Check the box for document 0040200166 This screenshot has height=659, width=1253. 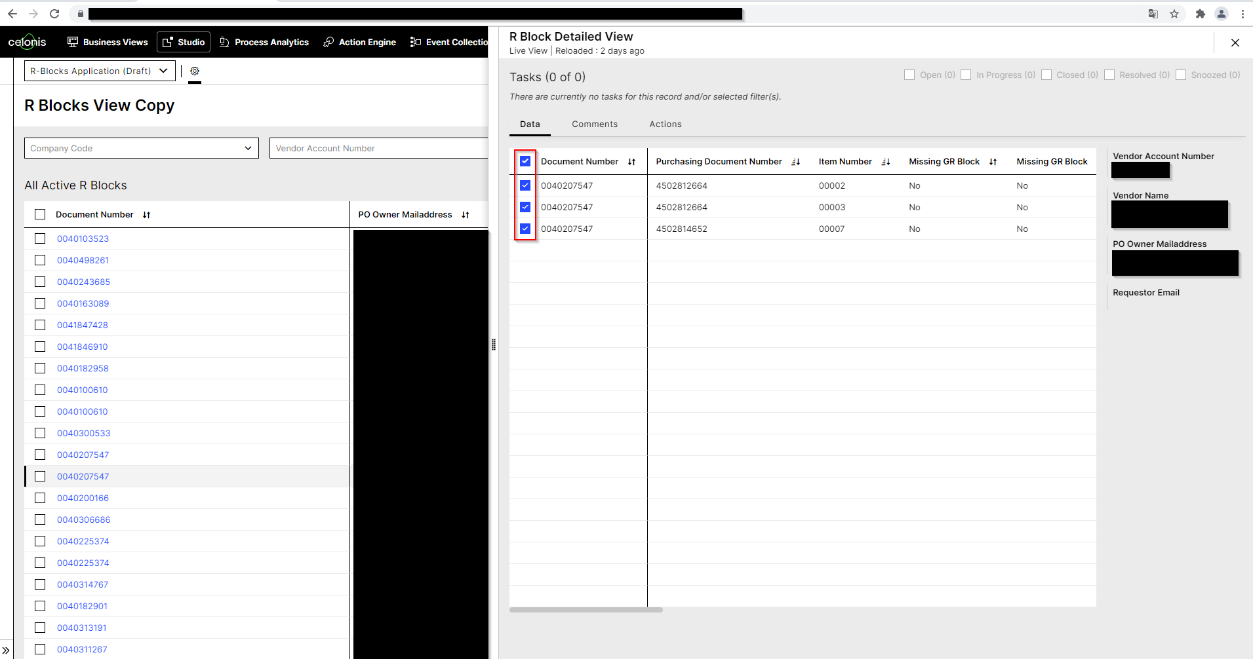click(x=40, y=498)
